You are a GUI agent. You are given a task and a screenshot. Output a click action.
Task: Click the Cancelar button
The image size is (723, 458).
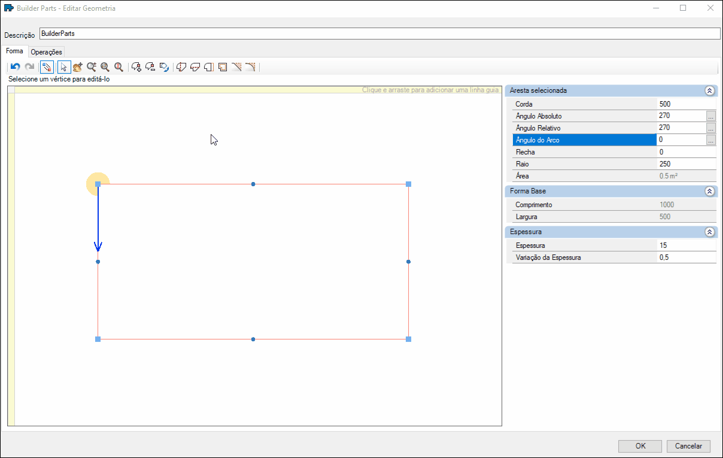tap(688, 446)
